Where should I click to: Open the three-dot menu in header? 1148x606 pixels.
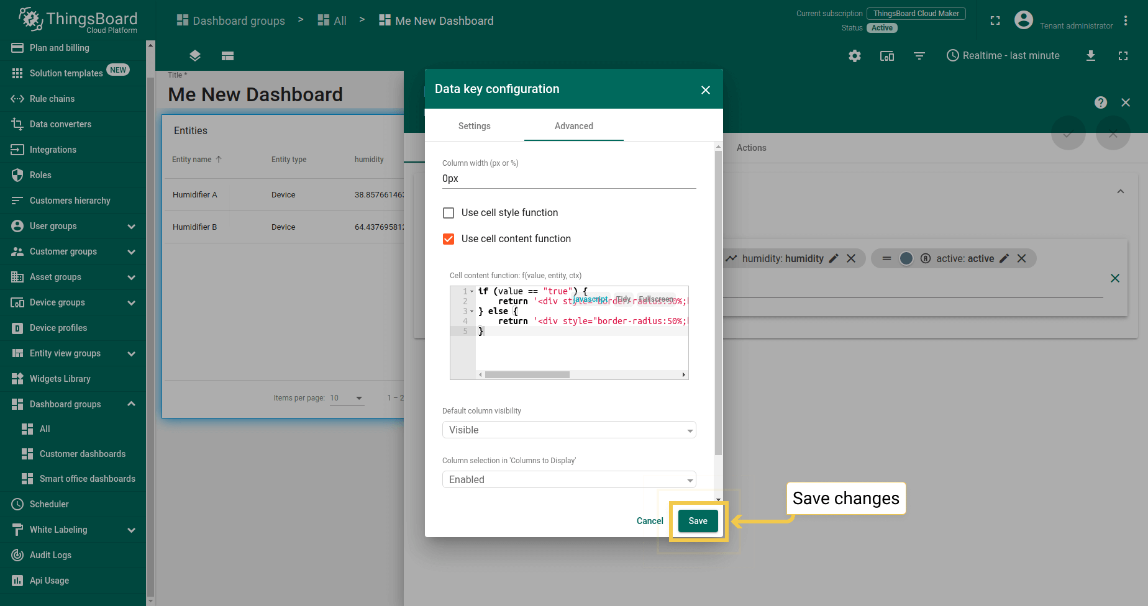click(1126, 20)
